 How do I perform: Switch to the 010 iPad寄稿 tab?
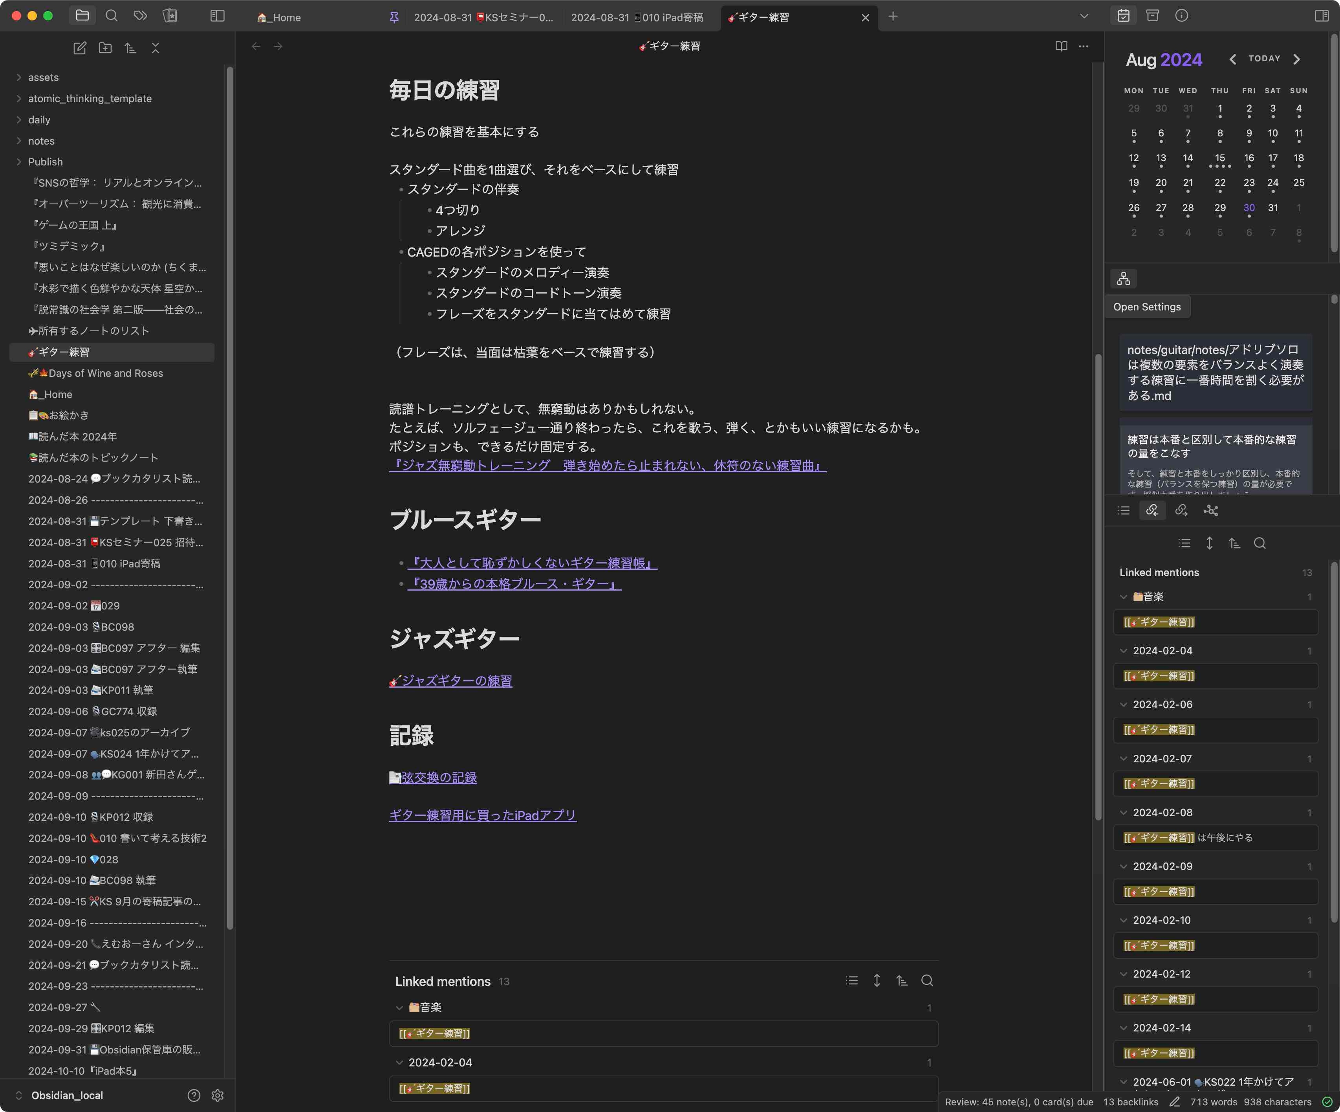[637, 17]
